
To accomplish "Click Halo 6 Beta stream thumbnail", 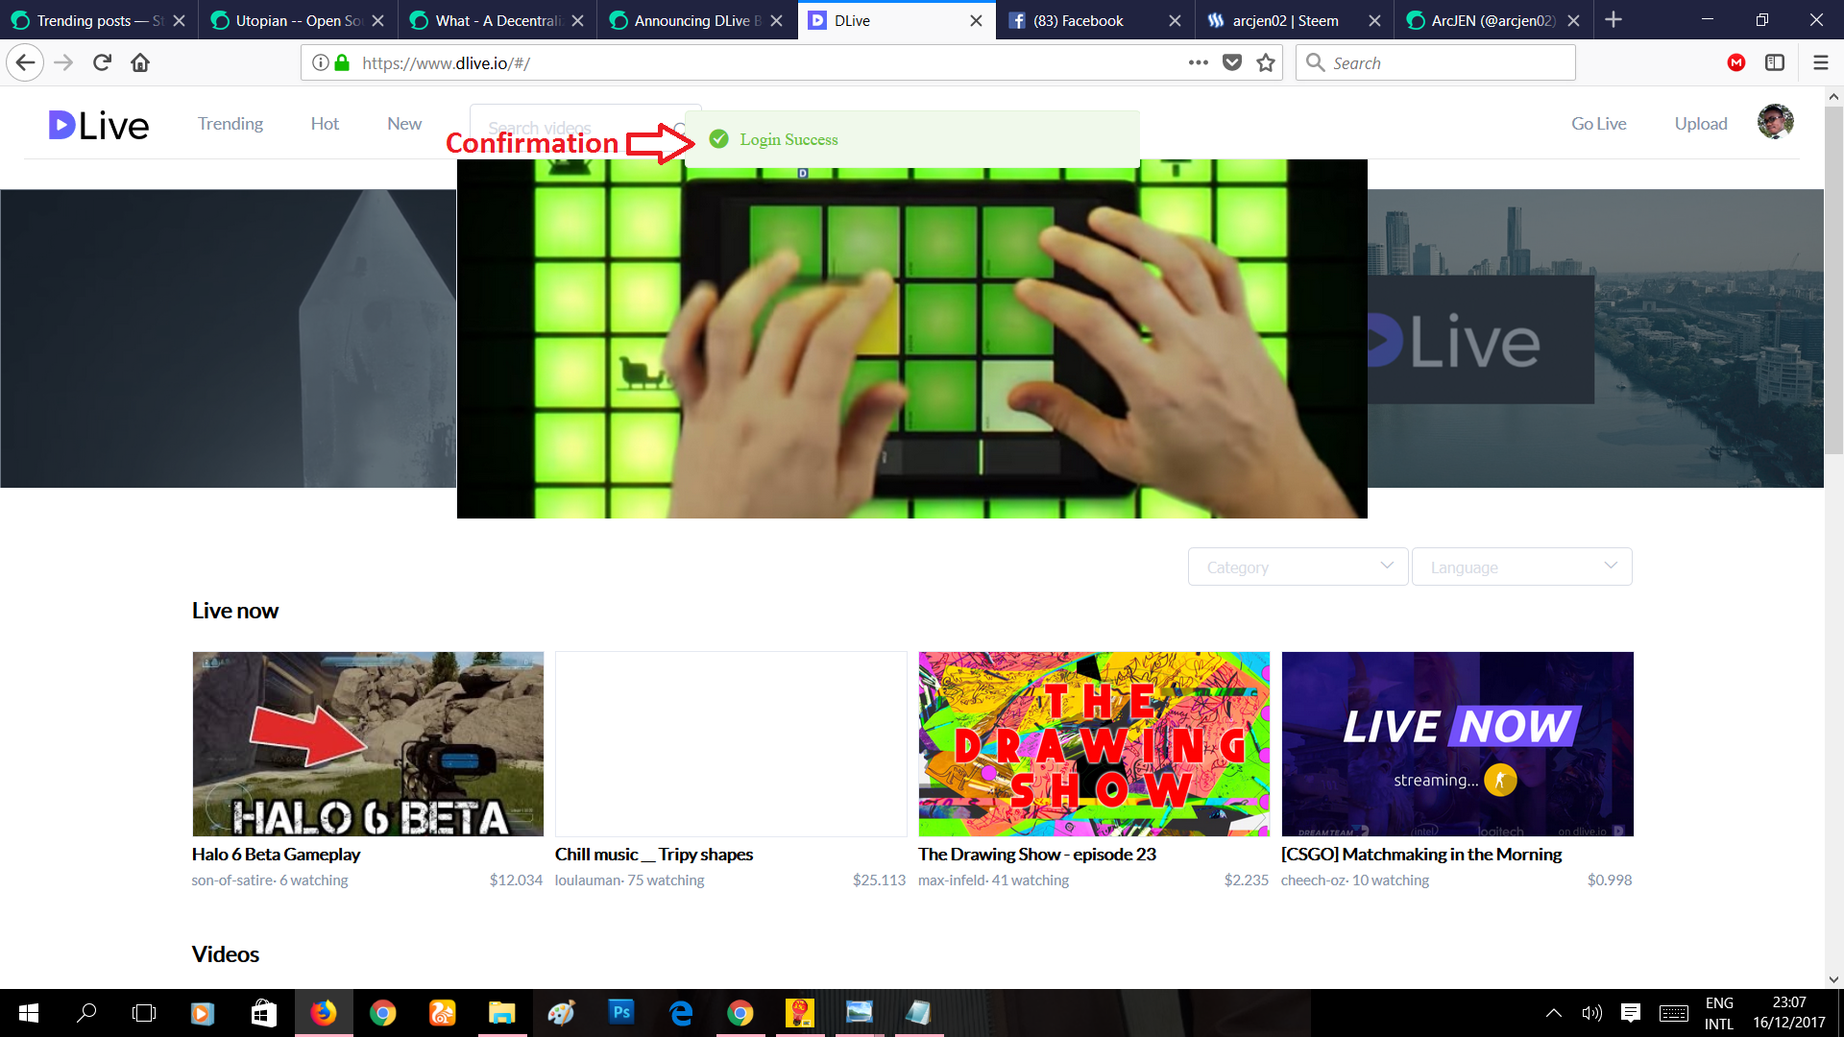I will pyautogui.click(x=368, y=744).
